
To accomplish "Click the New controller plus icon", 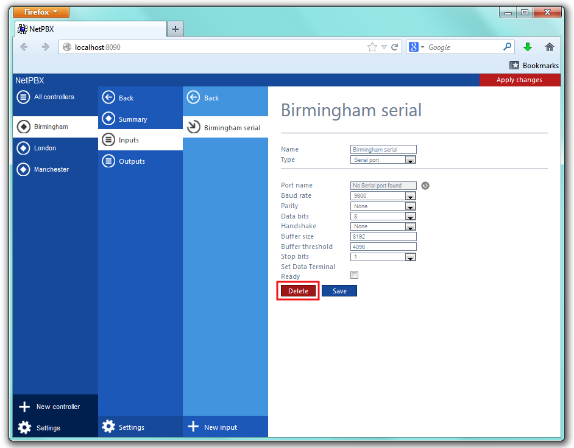I will tap(24, 407).
